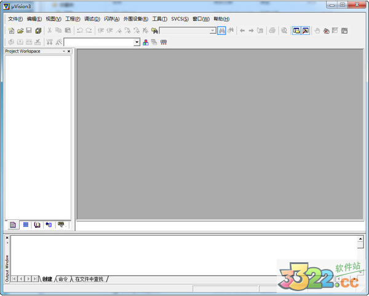Viewport: 369px width, 296px height.
Task: Close the Output Window panel
Action: [7, 238]
